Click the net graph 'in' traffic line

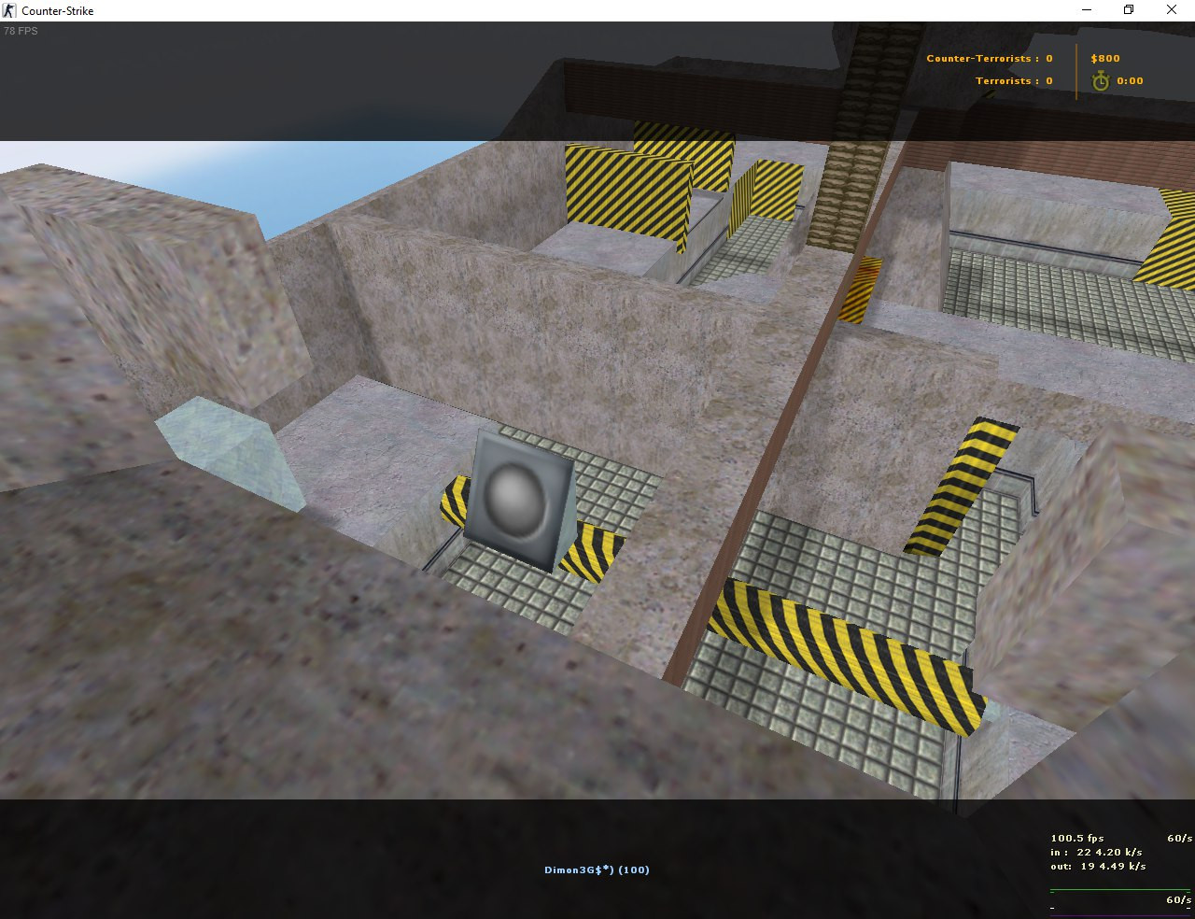(x=1097, y=852)
